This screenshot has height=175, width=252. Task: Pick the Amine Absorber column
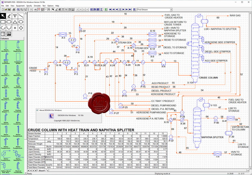6,46
